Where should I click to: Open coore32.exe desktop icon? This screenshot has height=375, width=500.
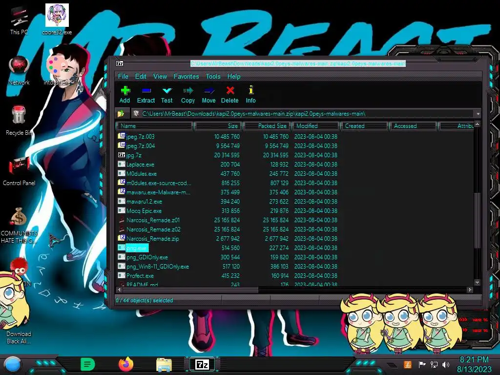click(x=57, y=19)
